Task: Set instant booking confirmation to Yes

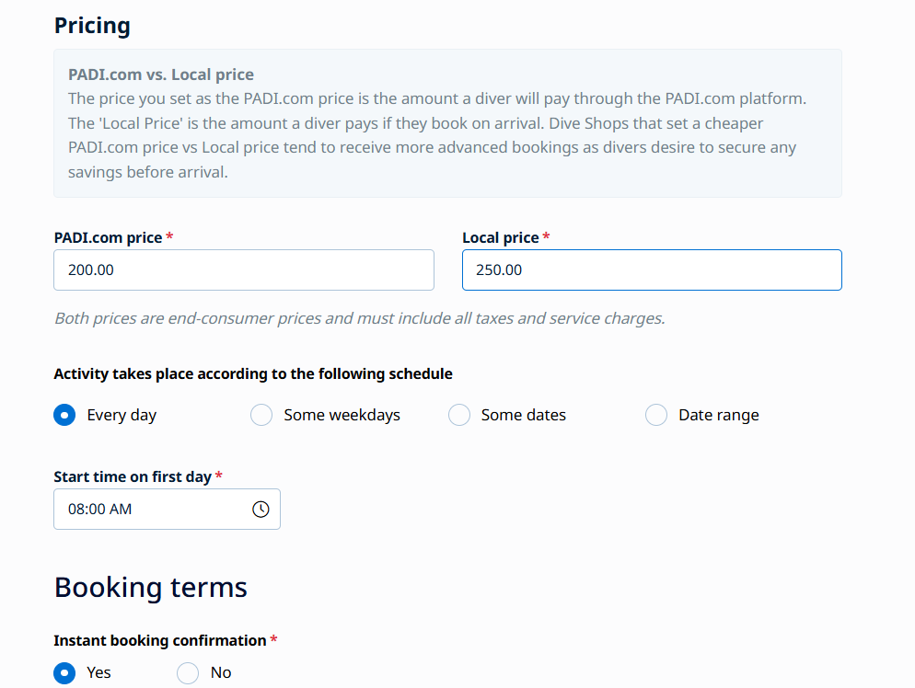Action: click(64, 672)
